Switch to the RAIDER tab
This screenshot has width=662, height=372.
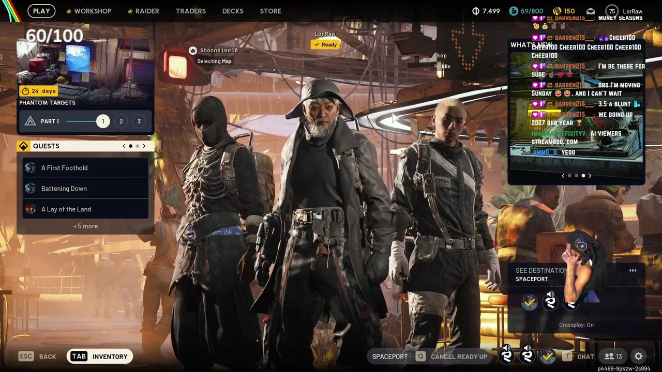tap(147, 11)
